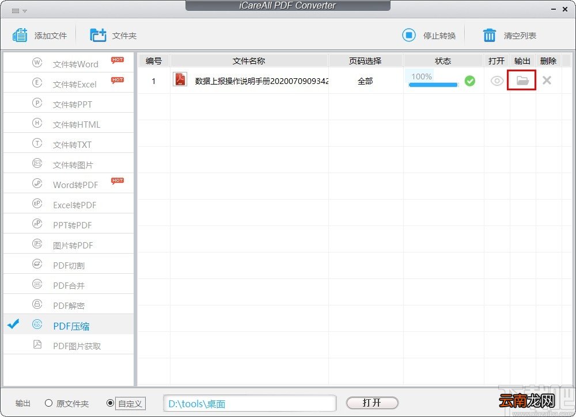Click the Add File (添加文件) icon

[x=20, y=35]
